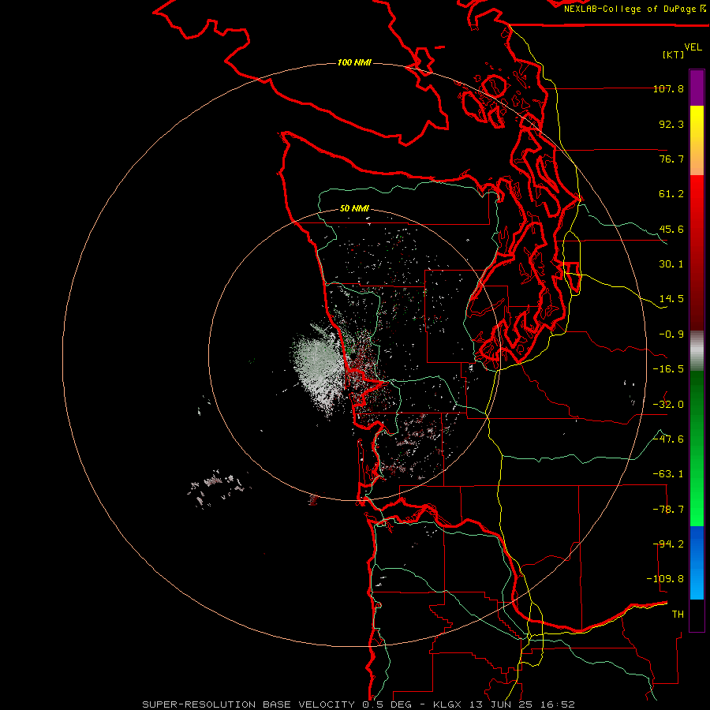Click the gray near-zero segment of the color bar

point(697,351)
